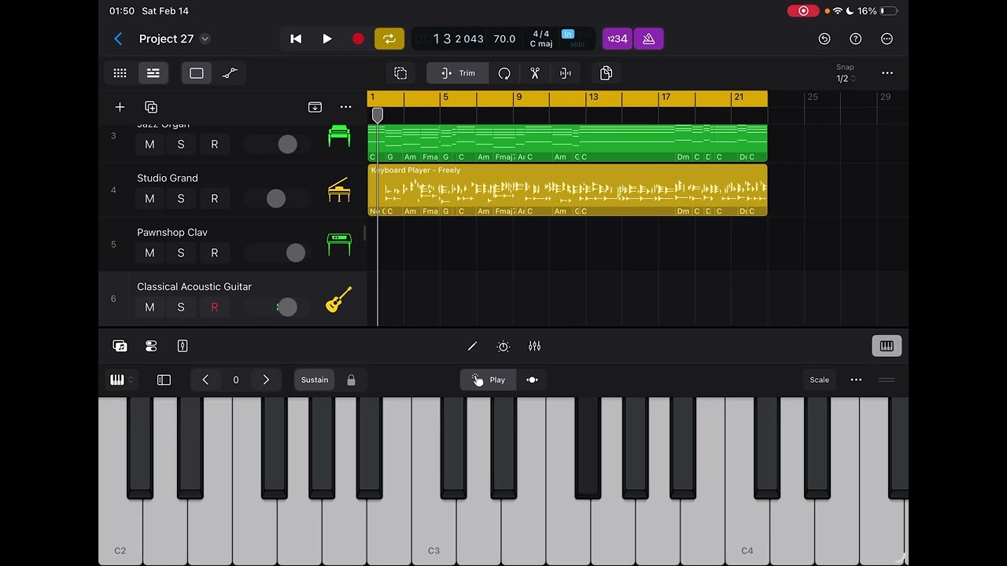
Task: Select the Loop tool
Action: point(504,73)
